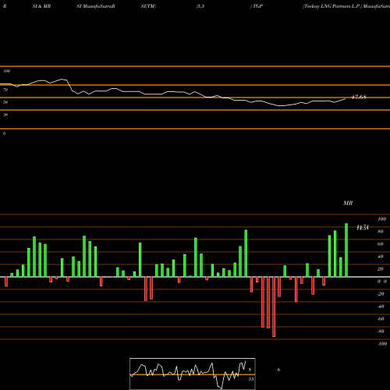This screenshot has width=390, height=390.
Task: Click the mini oscillator thumbnail chart at bottom
Action: pyautogui.click(x=193, y=374)
